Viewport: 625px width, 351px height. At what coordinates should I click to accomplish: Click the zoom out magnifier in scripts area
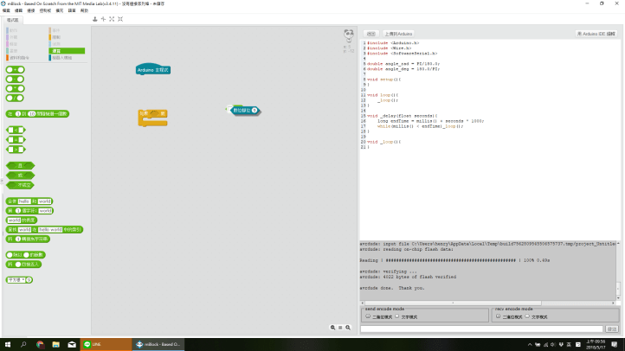pos(333,328)
